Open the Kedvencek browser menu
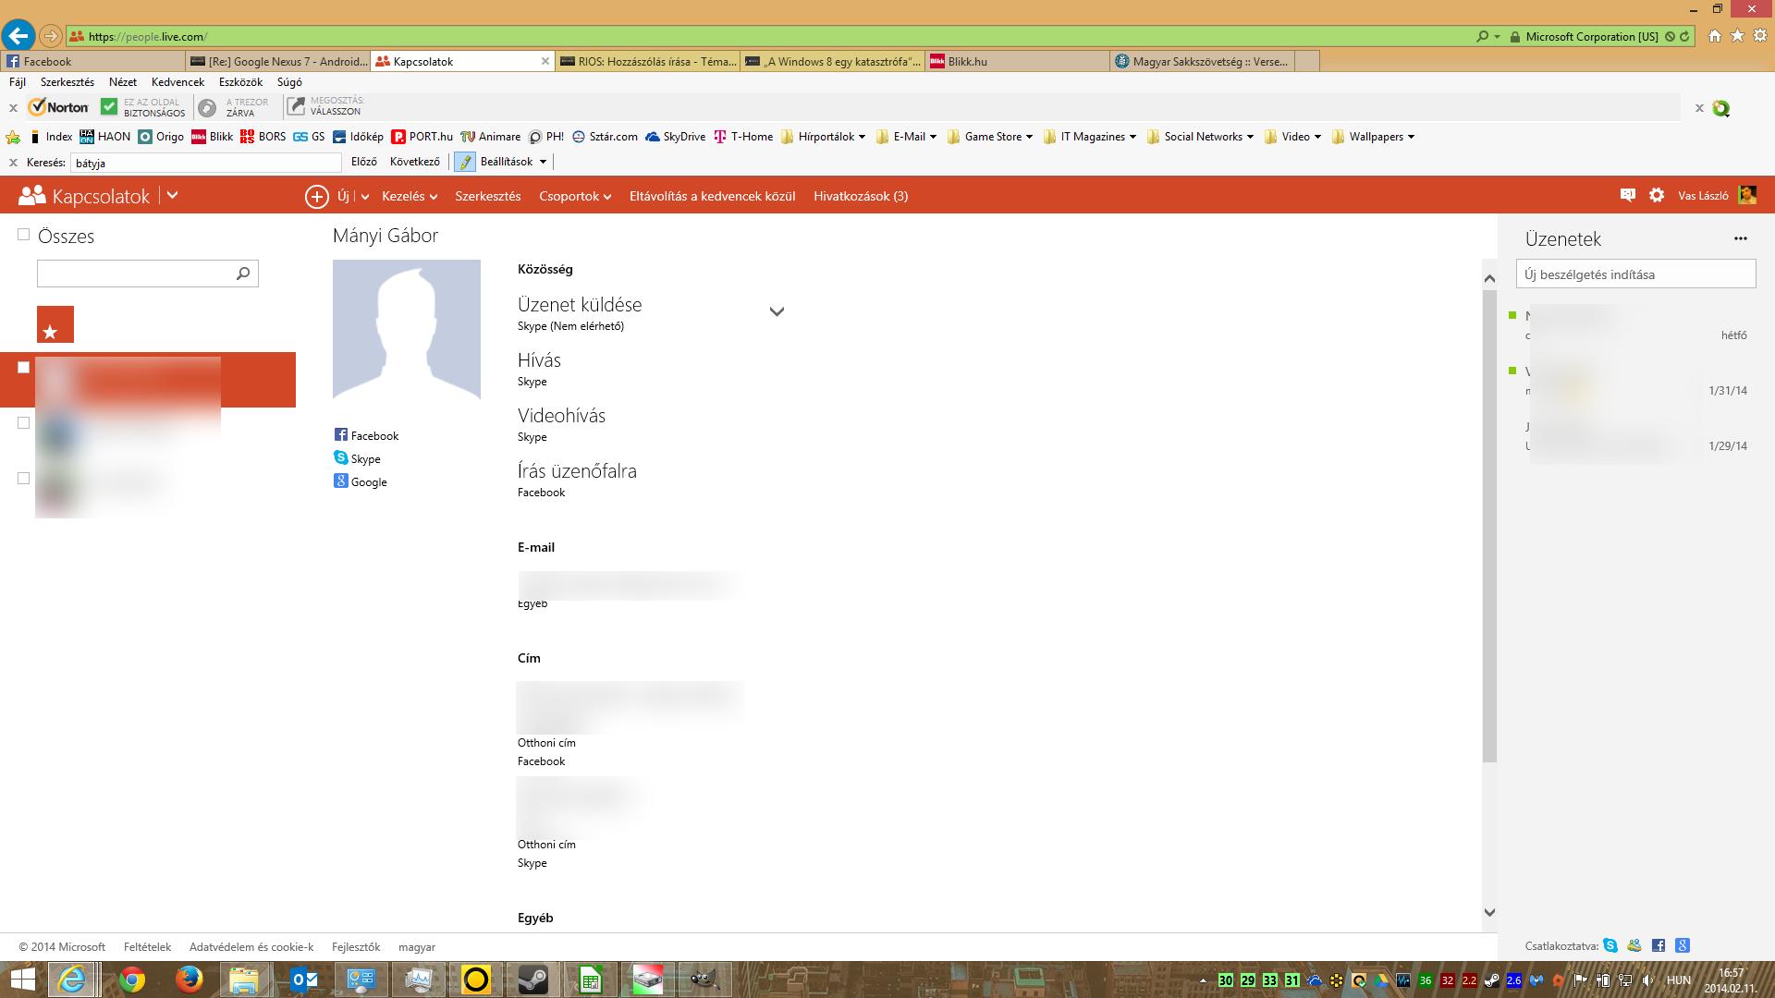Viewport: 1775px width, 998px height. [x=177, y=82]
